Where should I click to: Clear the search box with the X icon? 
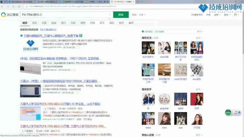pyautogui.click(x=110, y=15)
